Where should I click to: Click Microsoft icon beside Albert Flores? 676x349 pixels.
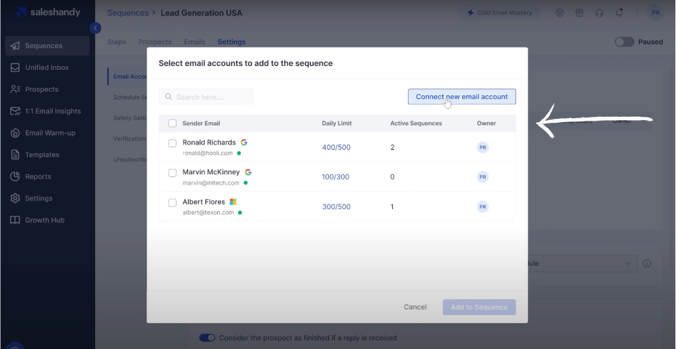tap(233, 202)
